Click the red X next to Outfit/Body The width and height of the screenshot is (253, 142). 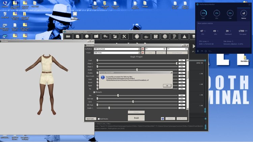point(143,49)
